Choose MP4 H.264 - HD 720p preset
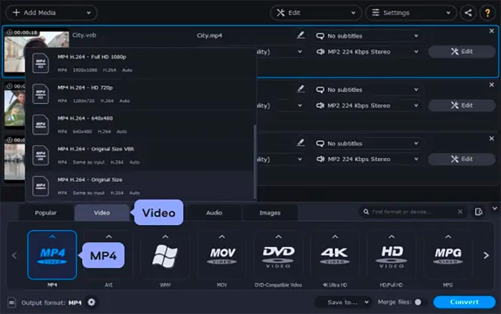Viewport: 501px width, 314px height. (140, 94)
